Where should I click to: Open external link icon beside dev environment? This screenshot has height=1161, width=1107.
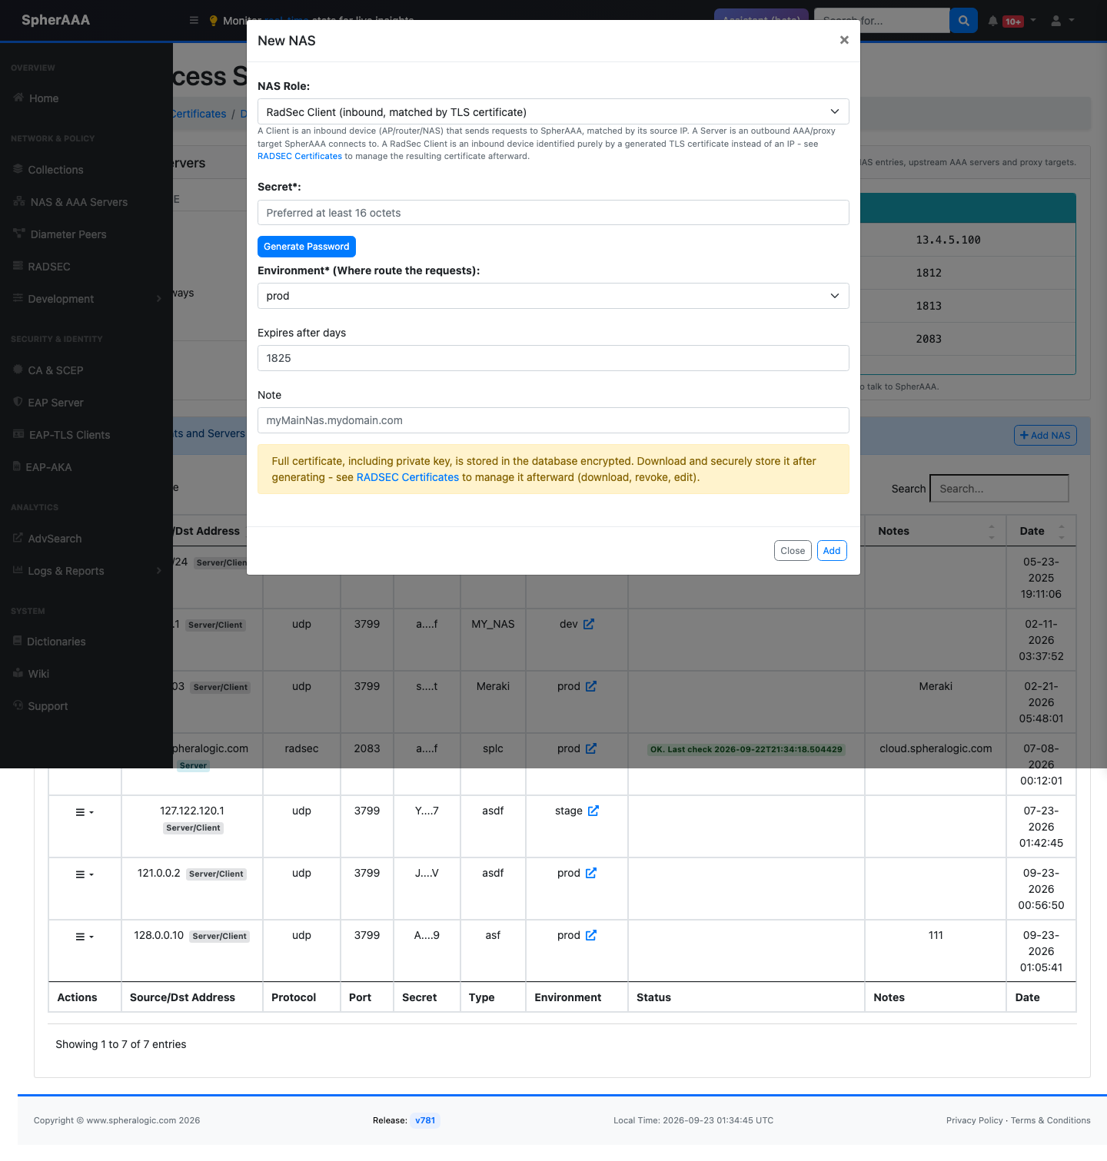(x=589, y=624)
